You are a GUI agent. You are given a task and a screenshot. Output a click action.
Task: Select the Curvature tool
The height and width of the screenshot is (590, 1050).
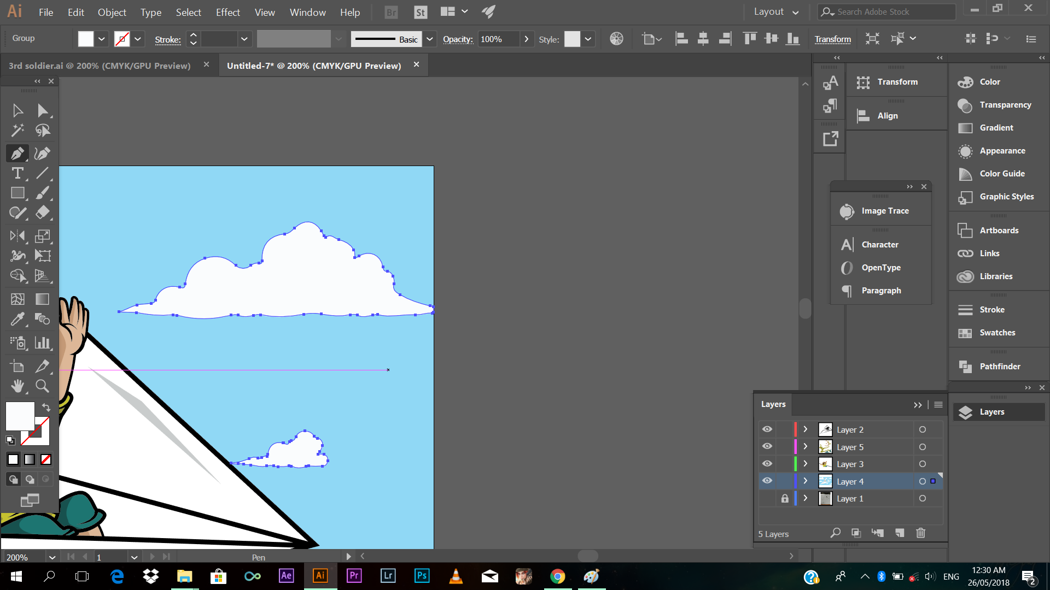[43, 154]
